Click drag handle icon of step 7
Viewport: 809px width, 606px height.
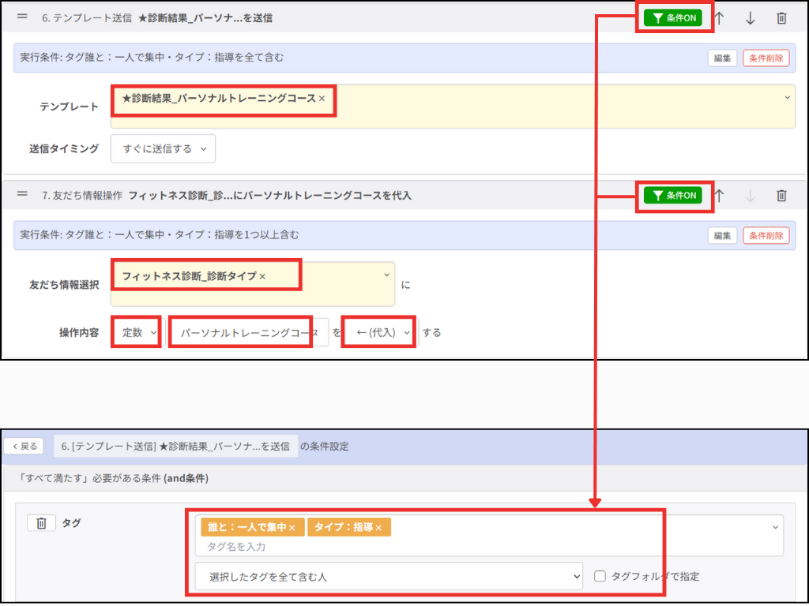(x=22, y=194)
